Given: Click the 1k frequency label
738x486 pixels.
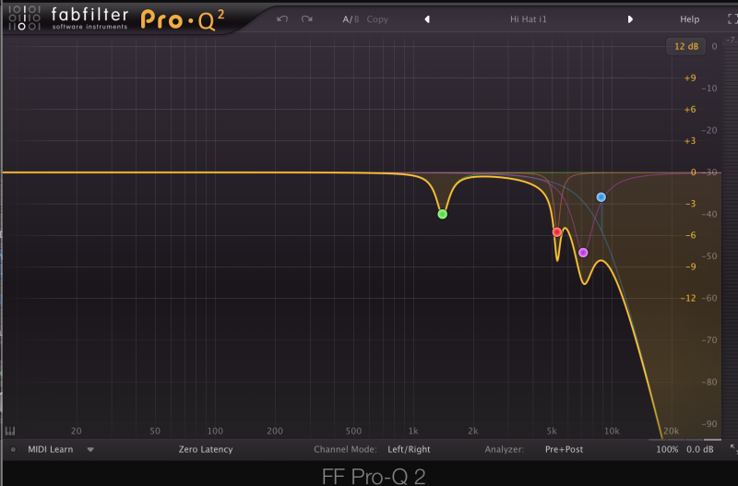Looking at the screenshot, I should (x=413, y=431).
